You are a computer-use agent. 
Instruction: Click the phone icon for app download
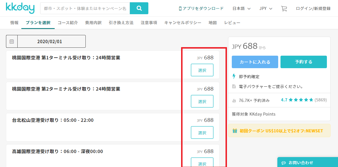click(x=180, y=9)
